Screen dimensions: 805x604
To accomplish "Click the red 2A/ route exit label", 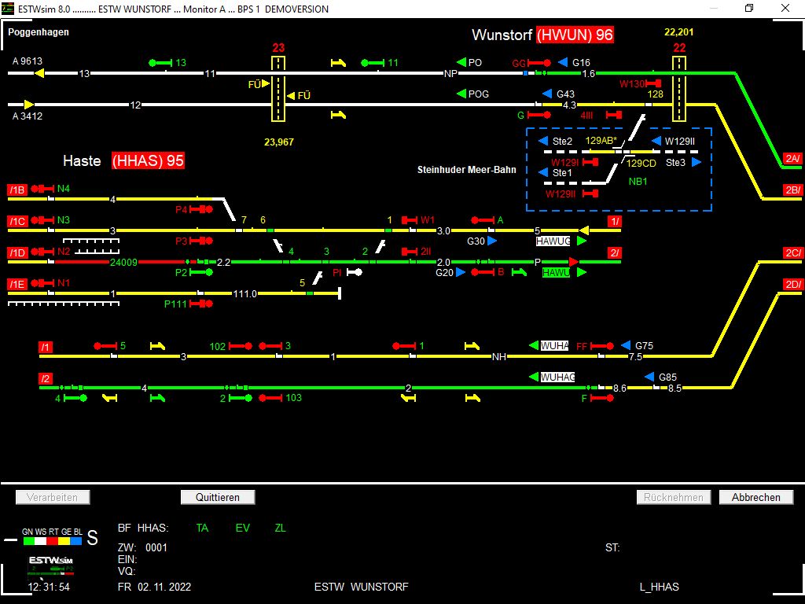I will click(x=792, y=159).
